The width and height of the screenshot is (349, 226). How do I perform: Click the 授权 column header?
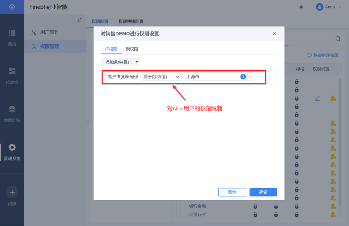coord(300,69)
